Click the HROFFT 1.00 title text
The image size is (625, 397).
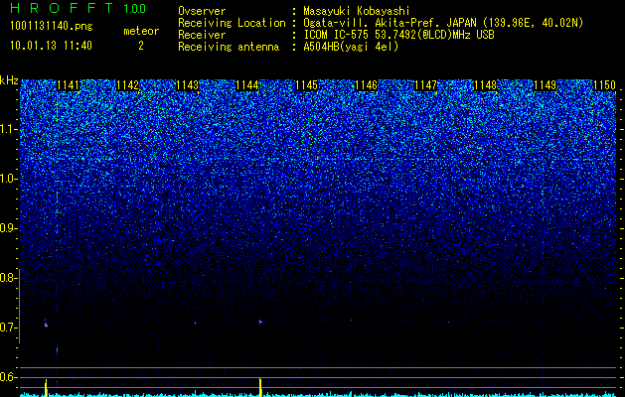[x=78, y=8]
